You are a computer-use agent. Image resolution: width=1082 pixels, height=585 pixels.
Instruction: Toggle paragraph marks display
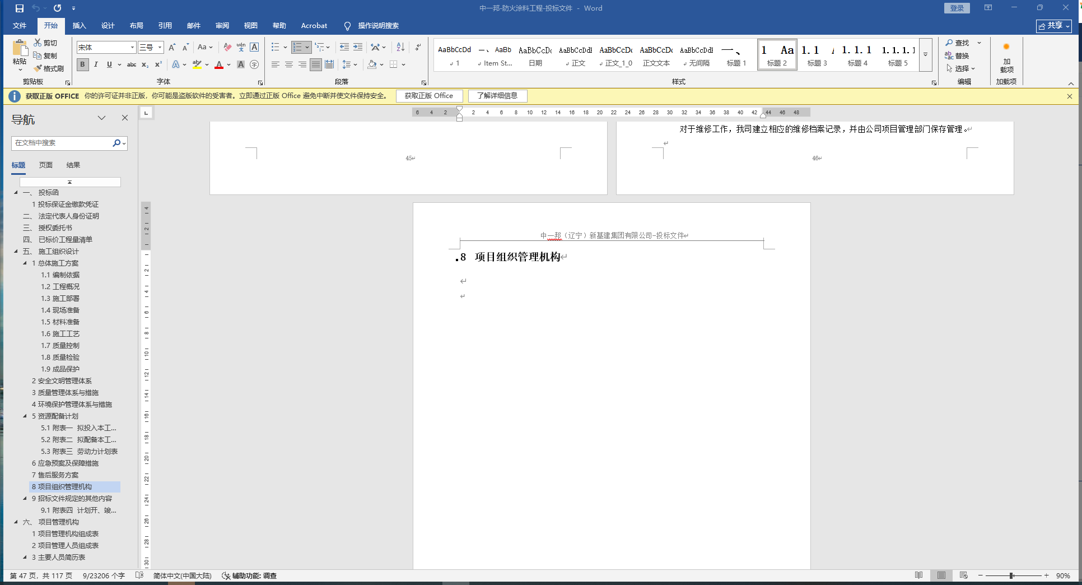(418, 48)
